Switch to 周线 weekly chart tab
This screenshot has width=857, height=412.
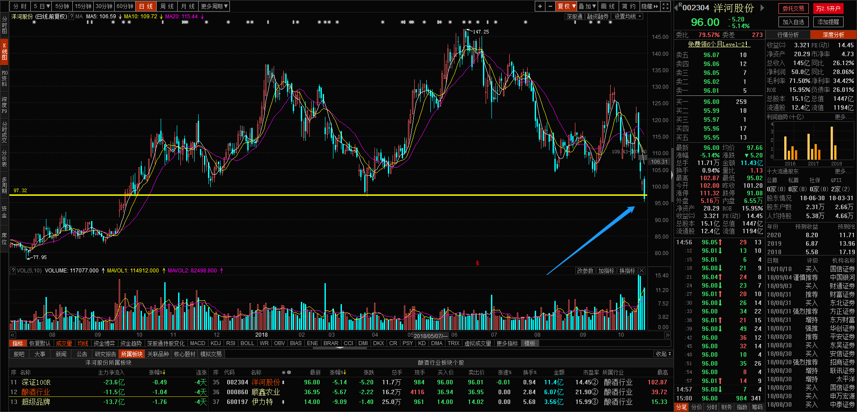coord(166,6)
